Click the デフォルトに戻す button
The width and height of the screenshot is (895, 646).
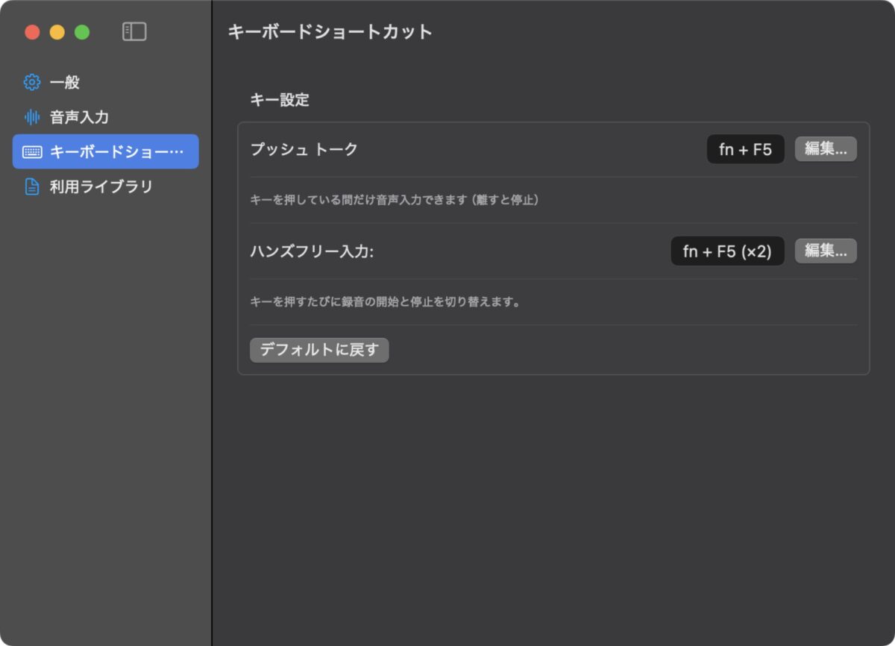319,350
